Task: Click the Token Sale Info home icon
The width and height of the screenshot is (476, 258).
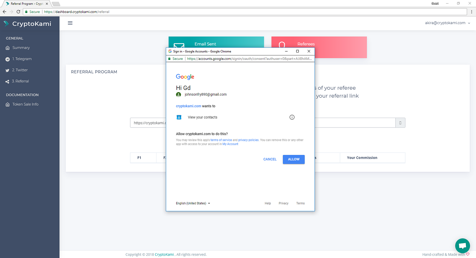Action: [7, 105]
